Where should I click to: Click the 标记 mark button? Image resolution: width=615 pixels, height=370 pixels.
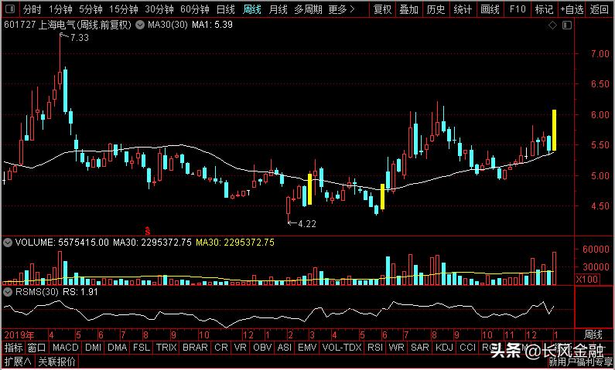pos(544,9)
